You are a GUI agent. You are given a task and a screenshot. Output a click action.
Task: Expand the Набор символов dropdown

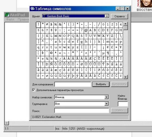pyautogui.click(x=106, y=97)
